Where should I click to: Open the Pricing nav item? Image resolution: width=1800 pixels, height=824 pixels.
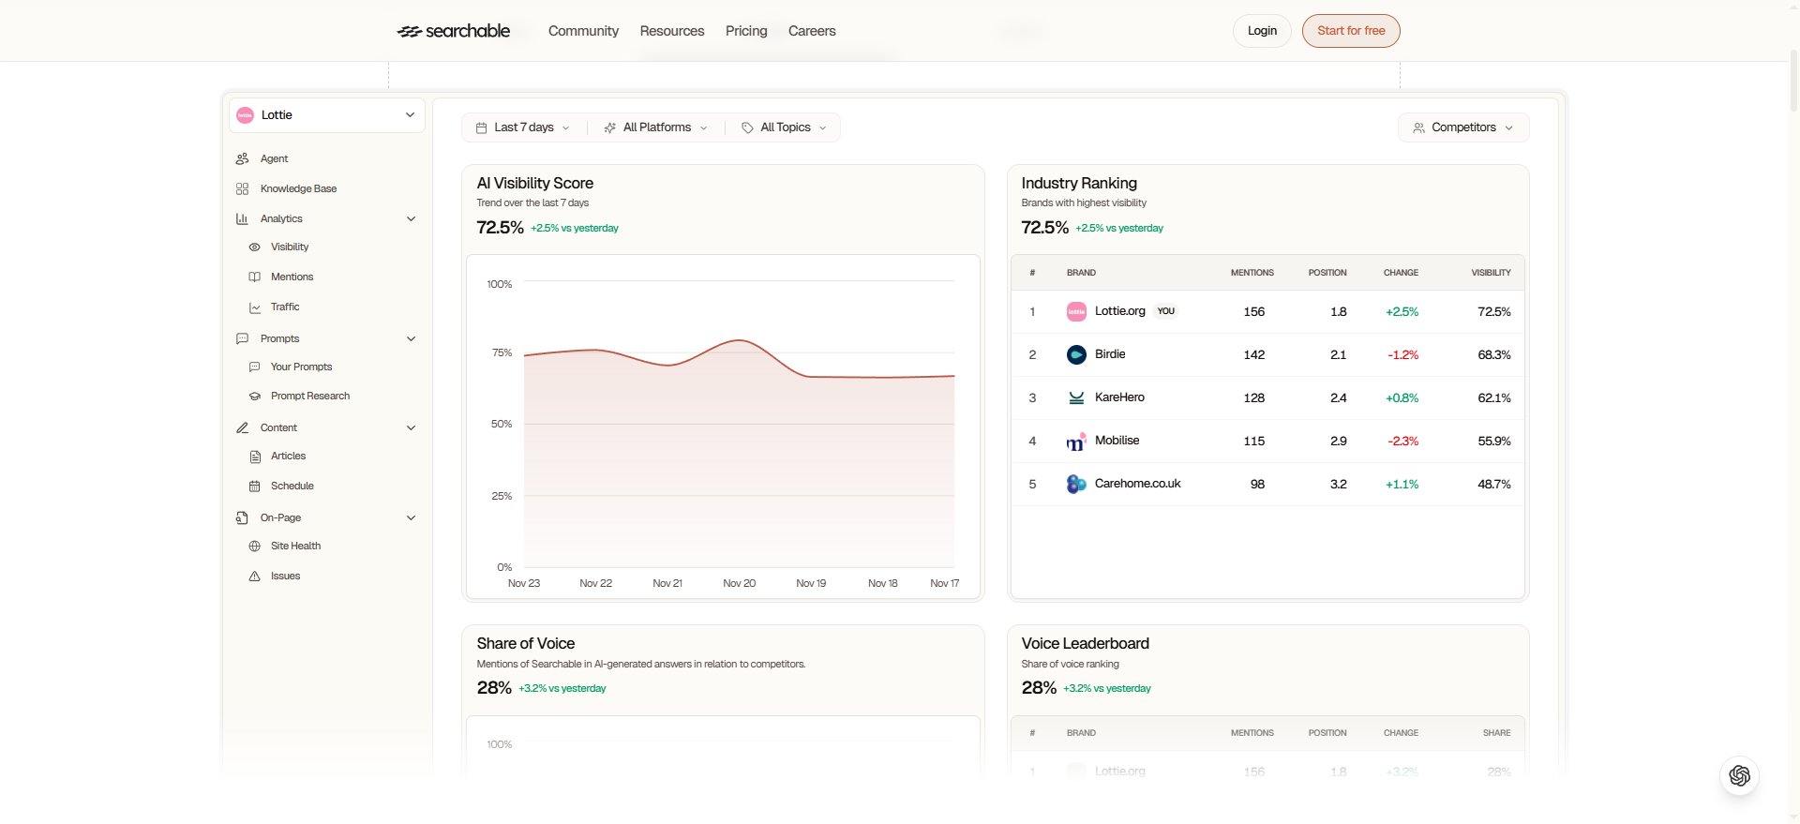click(x=746, y=31)
